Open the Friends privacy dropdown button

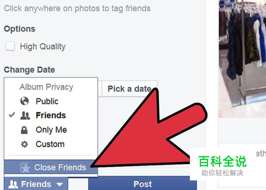(x=36, y=184)
